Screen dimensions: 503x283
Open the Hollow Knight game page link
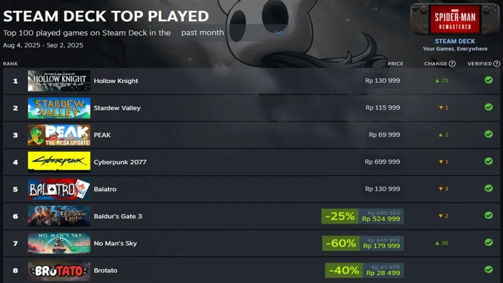pyautogui.click(x=116, y=81)
